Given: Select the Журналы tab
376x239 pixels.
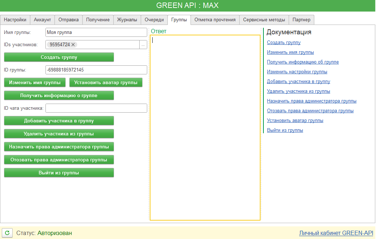Looking at the screenshot, I should (127, 20).
